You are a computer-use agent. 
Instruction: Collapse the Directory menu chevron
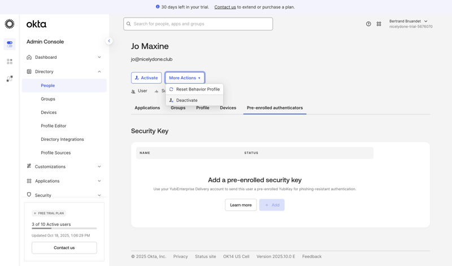click(x=99, y=72)
